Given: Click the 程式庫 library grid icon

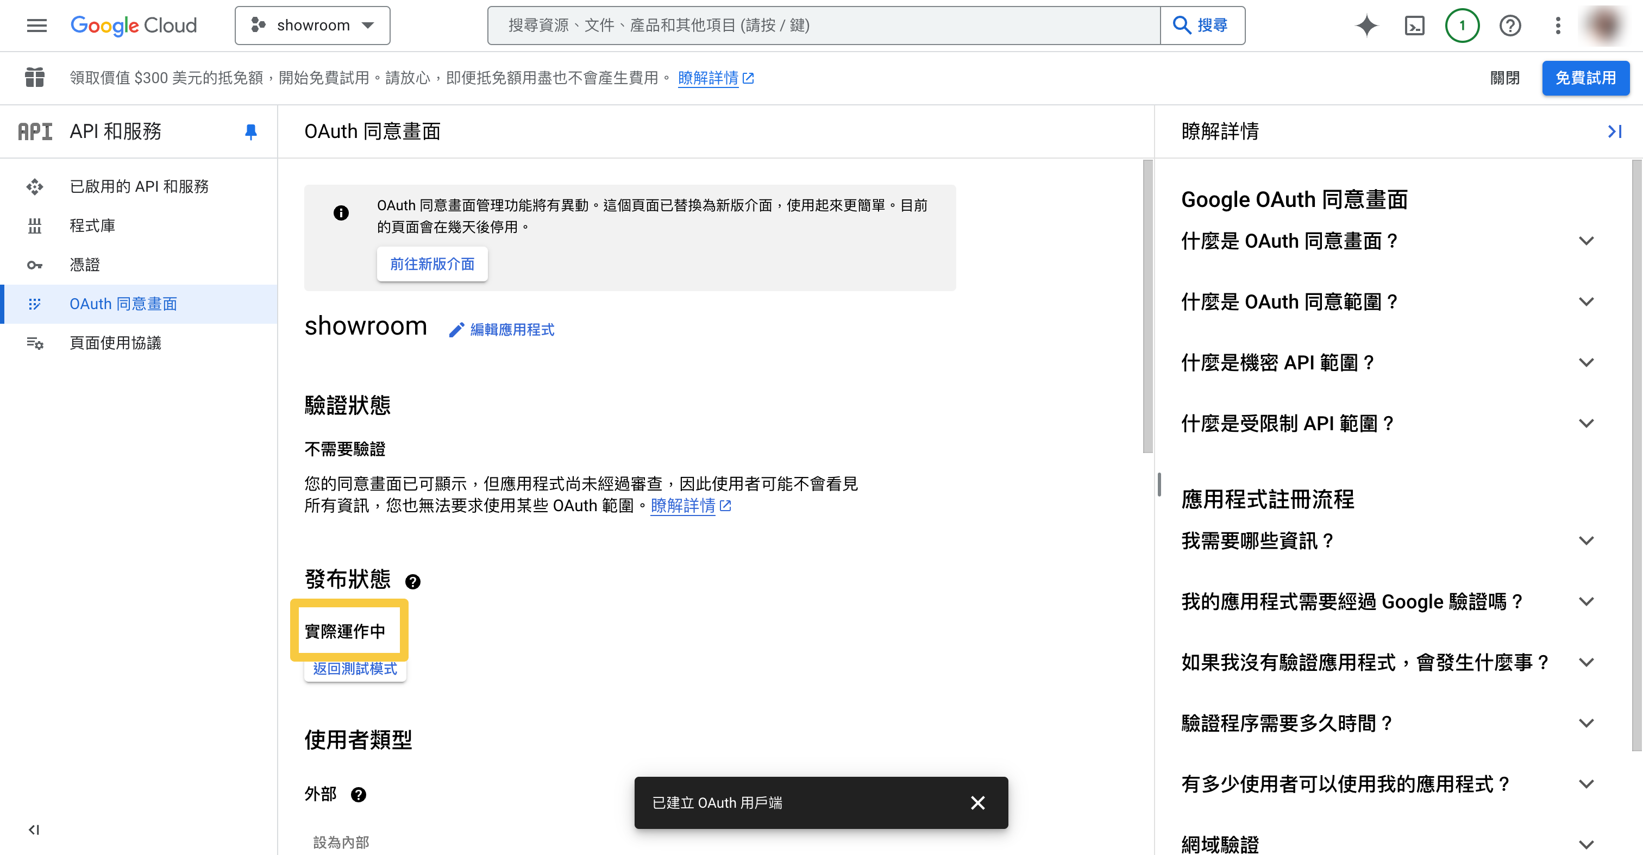Looking at the screenshot, I should point(34,226).
